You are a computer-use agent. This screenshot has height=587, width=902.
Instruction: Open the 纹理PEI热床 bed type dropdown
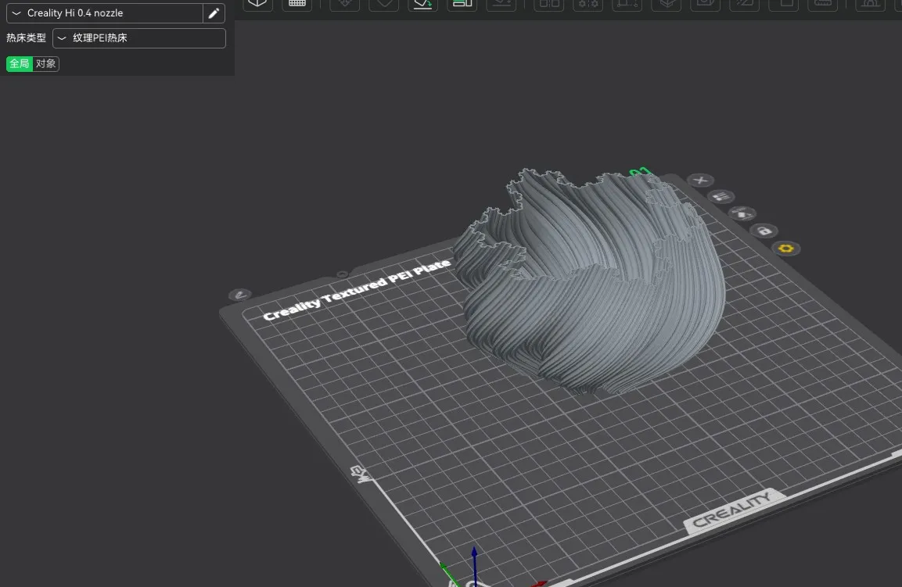(139, 38)
